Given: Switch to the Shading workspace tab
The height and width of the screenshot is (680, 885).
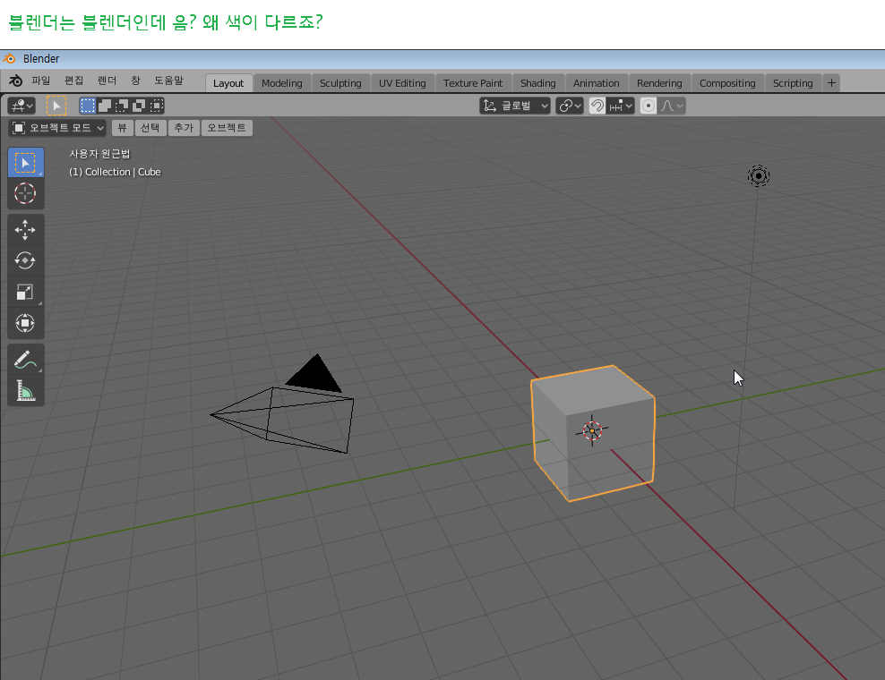Looking at the screenshot, I should click(x=537, y=83).
